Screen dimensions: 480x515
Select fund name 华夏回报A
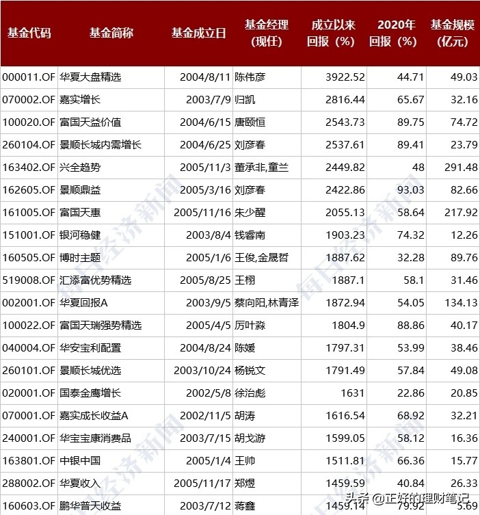tap(83, 303)
